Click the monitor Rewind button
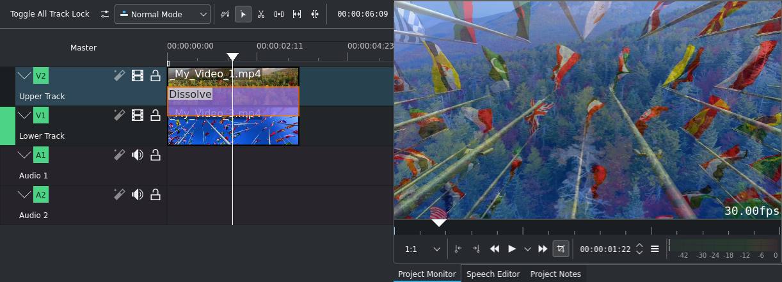Viewport: 782px width, 282px height. tap(494, 249)
